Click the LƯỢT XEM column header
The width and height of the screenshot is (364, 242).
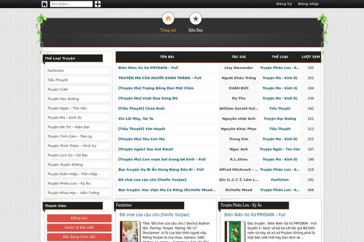(x=311, y=57)
